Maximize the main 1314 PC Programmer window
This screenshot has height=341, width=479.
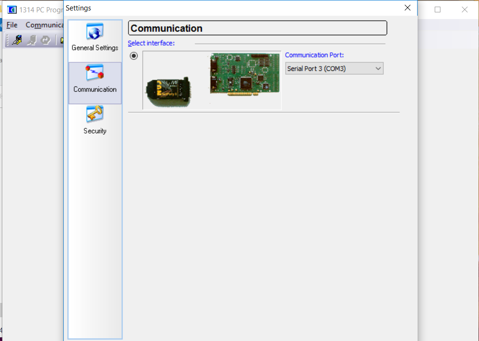point(438,10)
